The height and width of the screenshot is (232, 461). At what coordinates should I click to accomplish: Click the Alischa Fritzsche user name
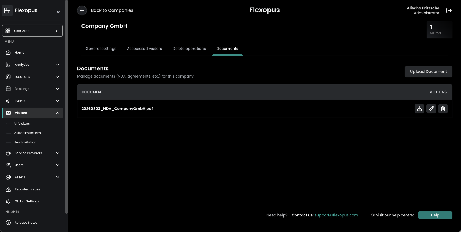click(423, 8)
